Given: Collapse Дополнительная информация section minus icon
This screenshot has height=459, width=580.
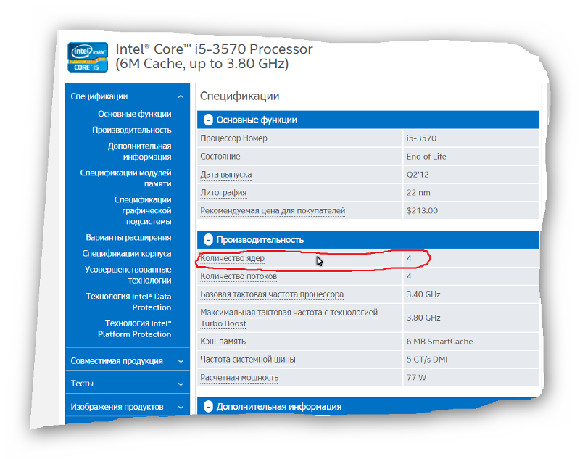Looking at the screenshot, I should 208,407.
